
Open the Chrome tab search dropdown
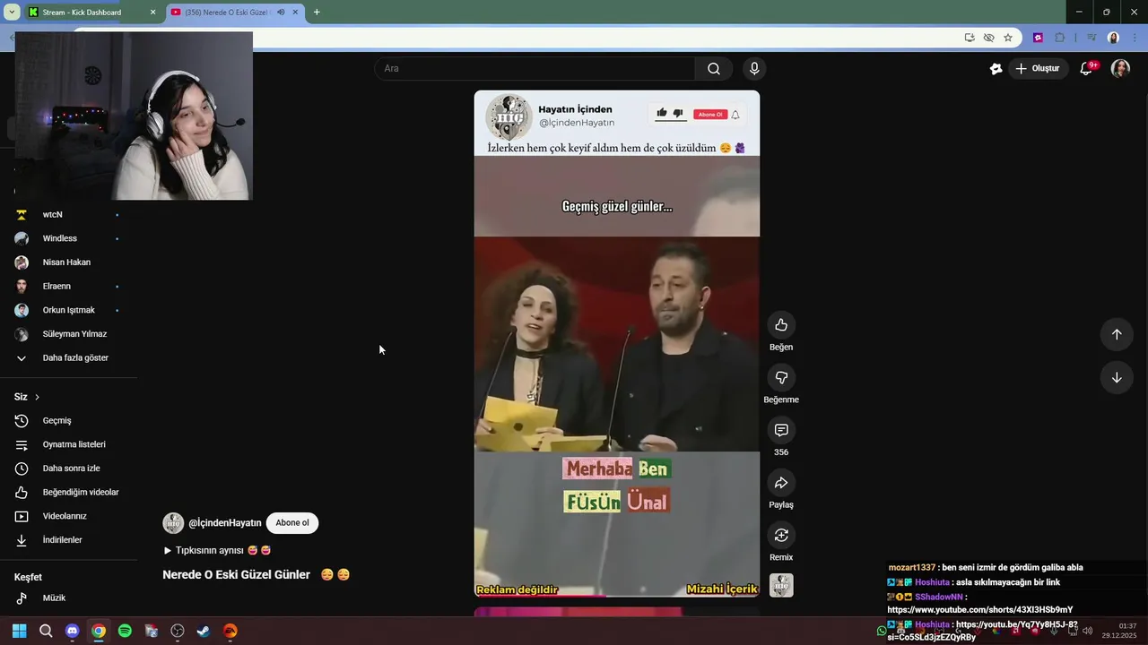(12, 13)
